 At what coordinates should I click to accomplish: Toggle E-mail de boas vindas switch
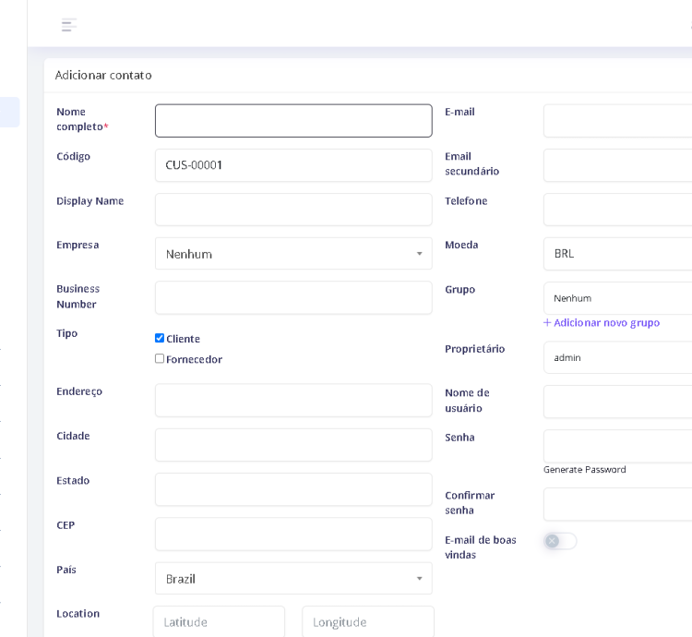[559, 541]
